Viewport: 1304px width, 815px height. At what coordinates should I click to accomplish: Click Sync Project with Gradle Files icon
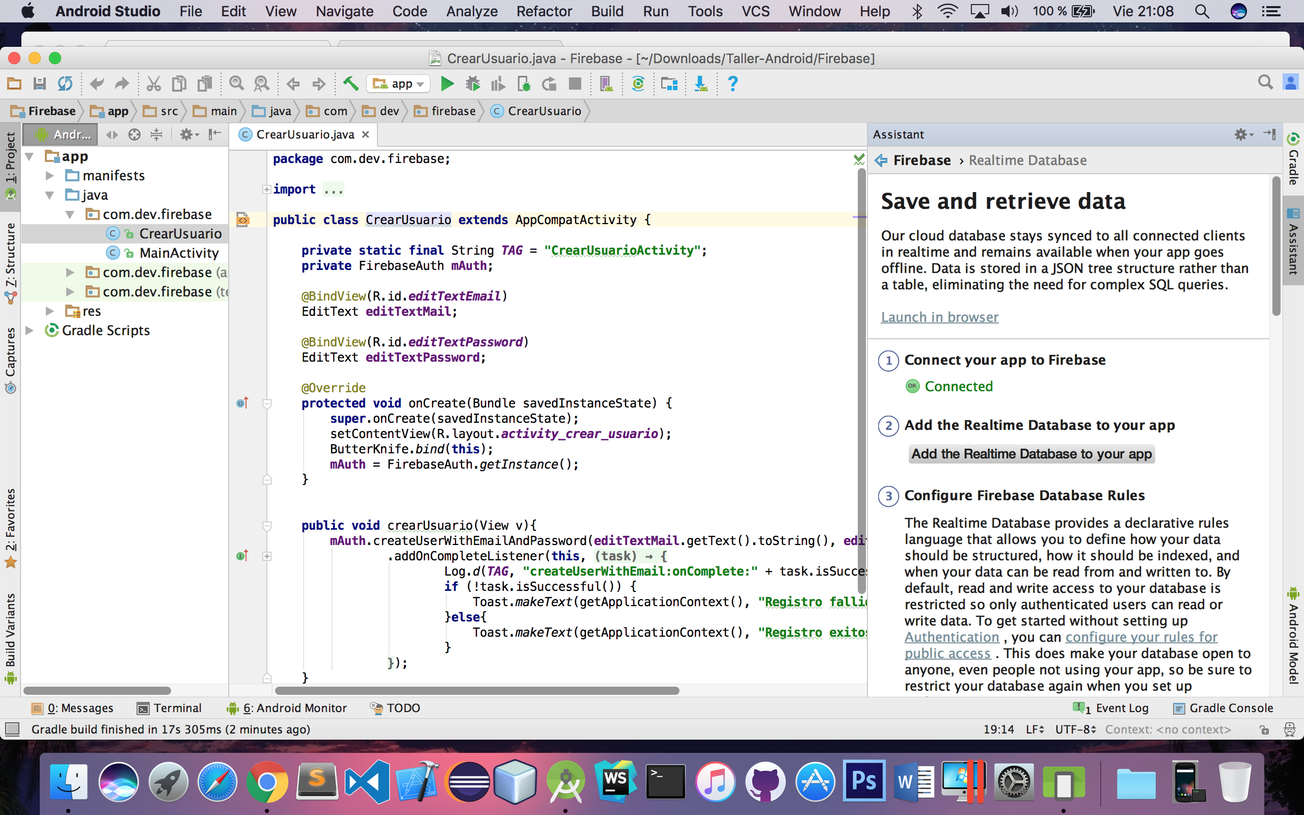(638, 84)
